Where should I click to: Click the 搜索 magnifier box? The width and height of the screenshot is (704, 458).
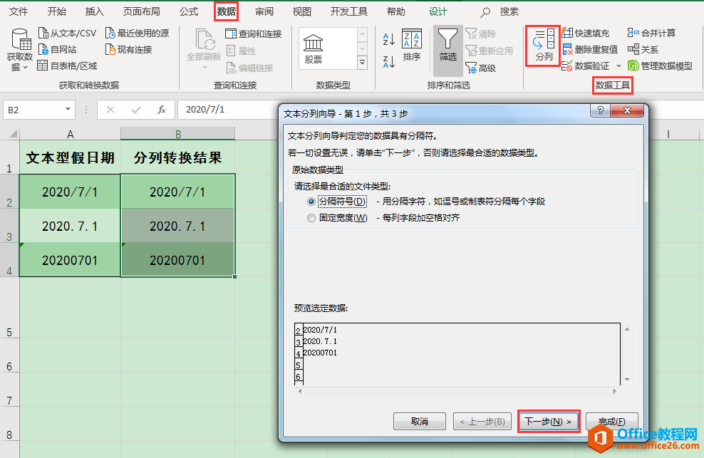click(499, 12)
